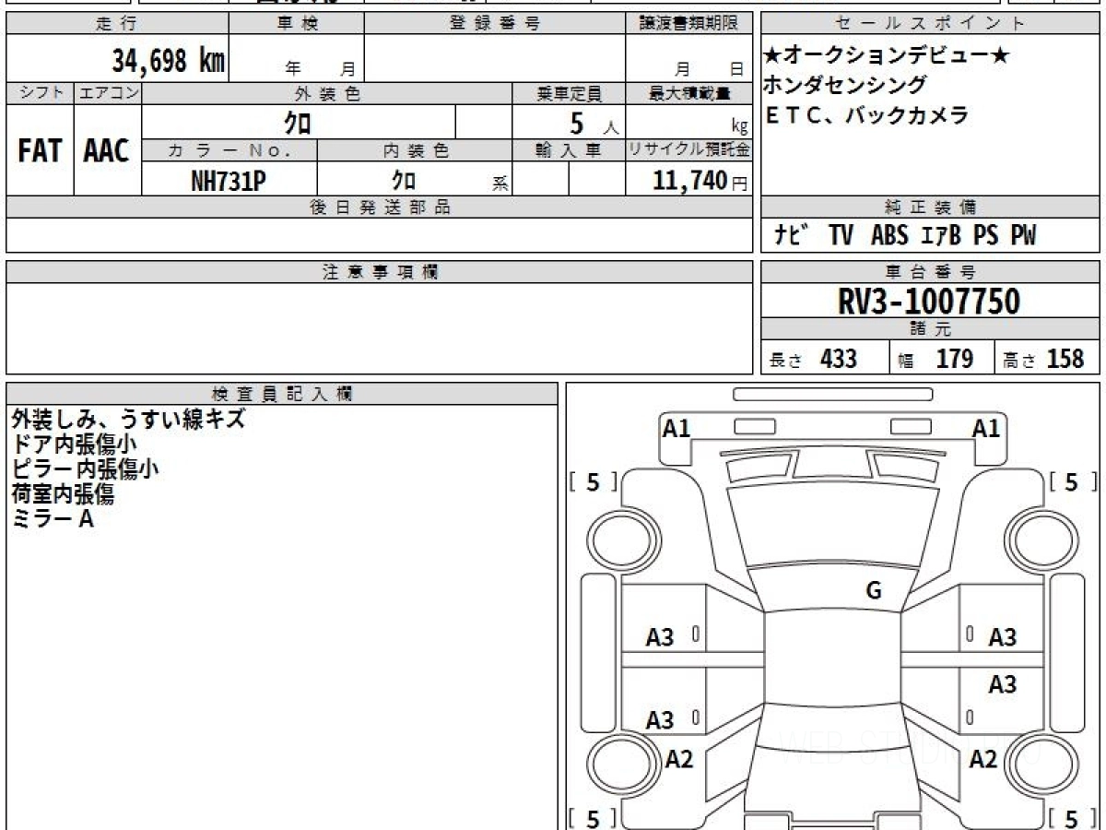Select the 後日発送部品 header bar

coord(379,207)
